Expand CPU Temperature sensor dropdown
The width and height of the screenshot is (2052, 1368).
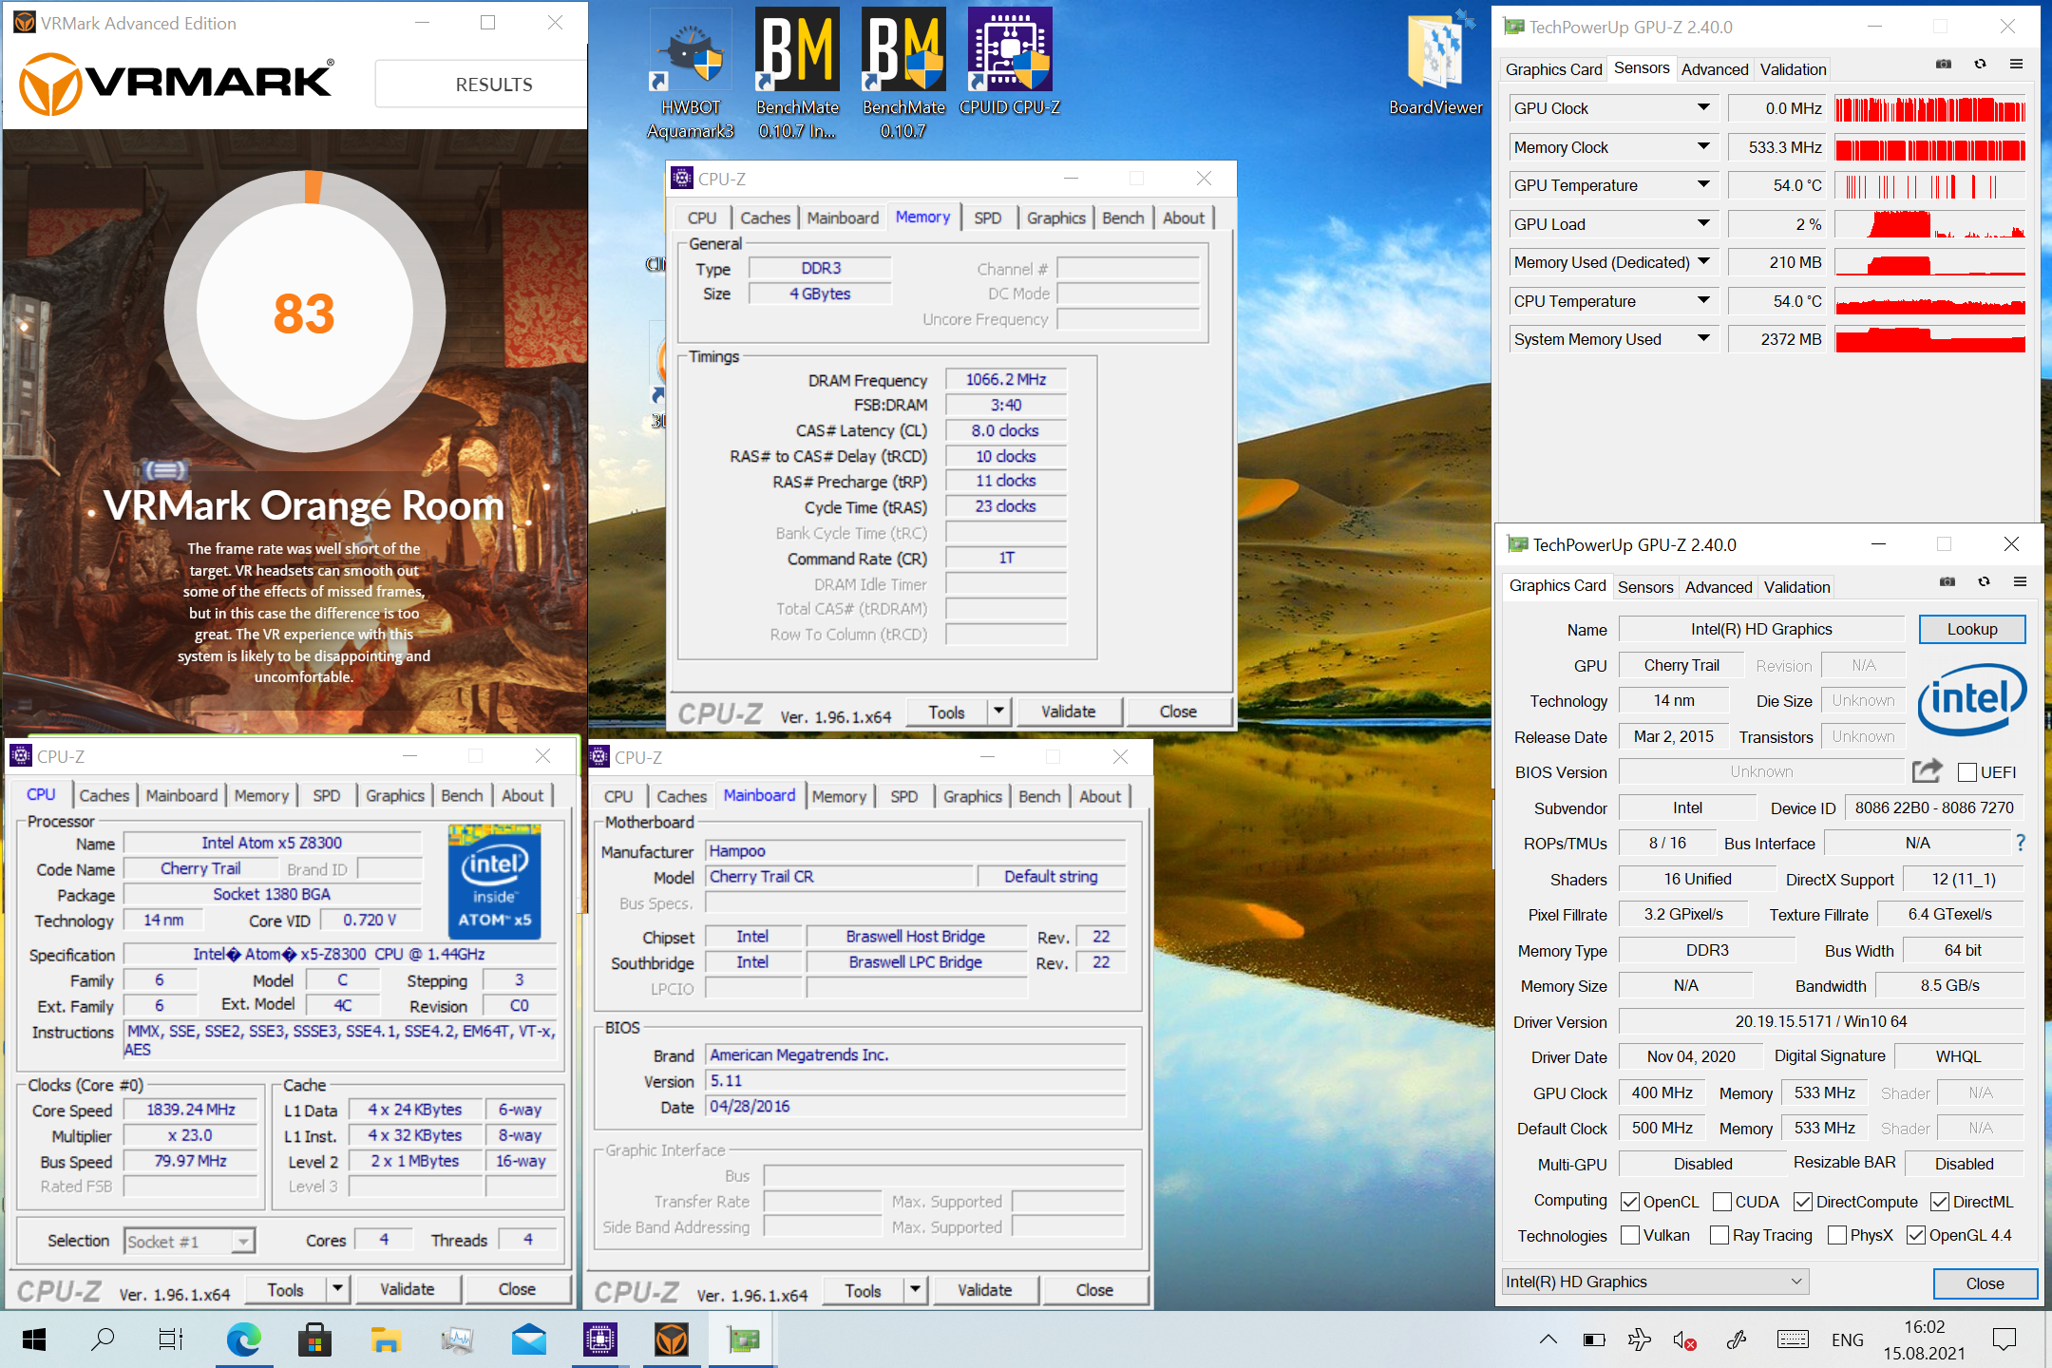coord(1703,301)
